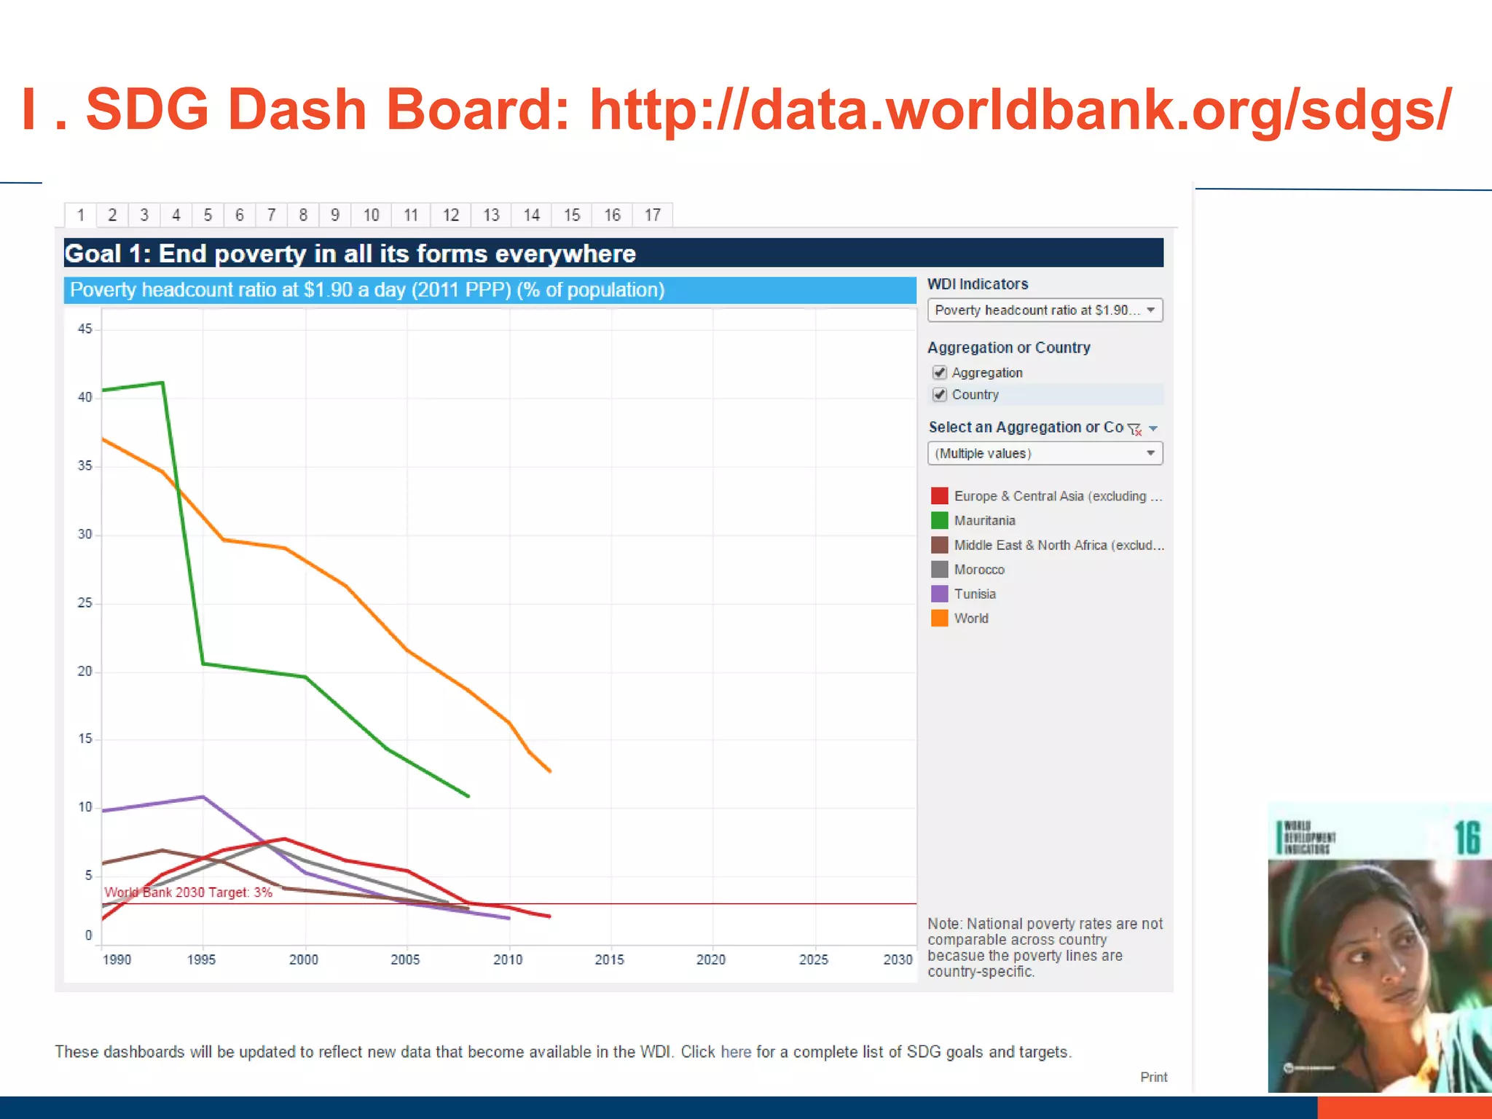Click the Mauritania green legend square
Viewport: 1492px width, 1119px height.
(x=939, y=520)
